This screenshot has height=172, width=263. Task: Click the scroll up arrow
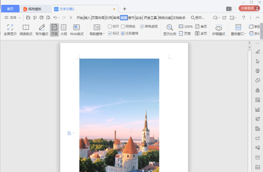point(249,47)
